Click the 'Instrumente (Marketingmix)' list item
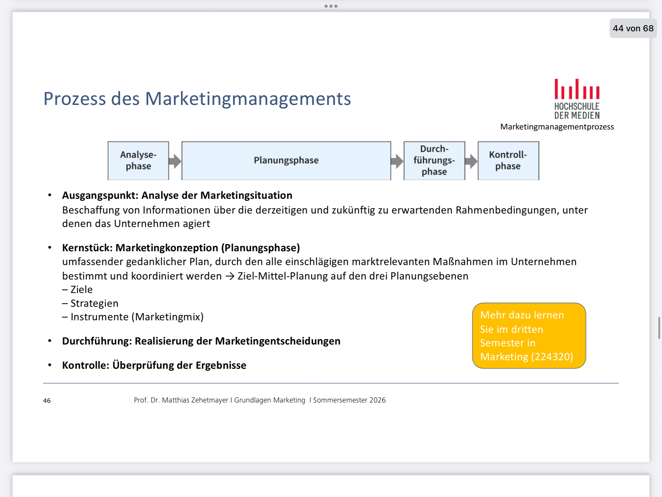Image resolution: width=662 pixels, height=497 pixels. coord(133,317)
